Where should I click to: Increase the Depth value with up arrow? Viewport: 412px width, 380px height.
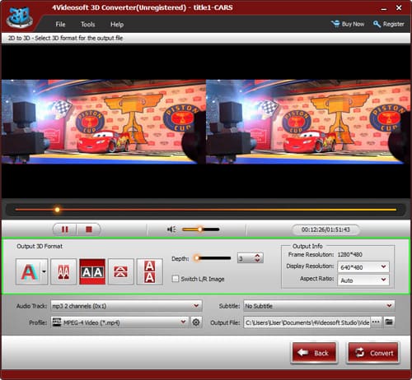click(257, 255)
